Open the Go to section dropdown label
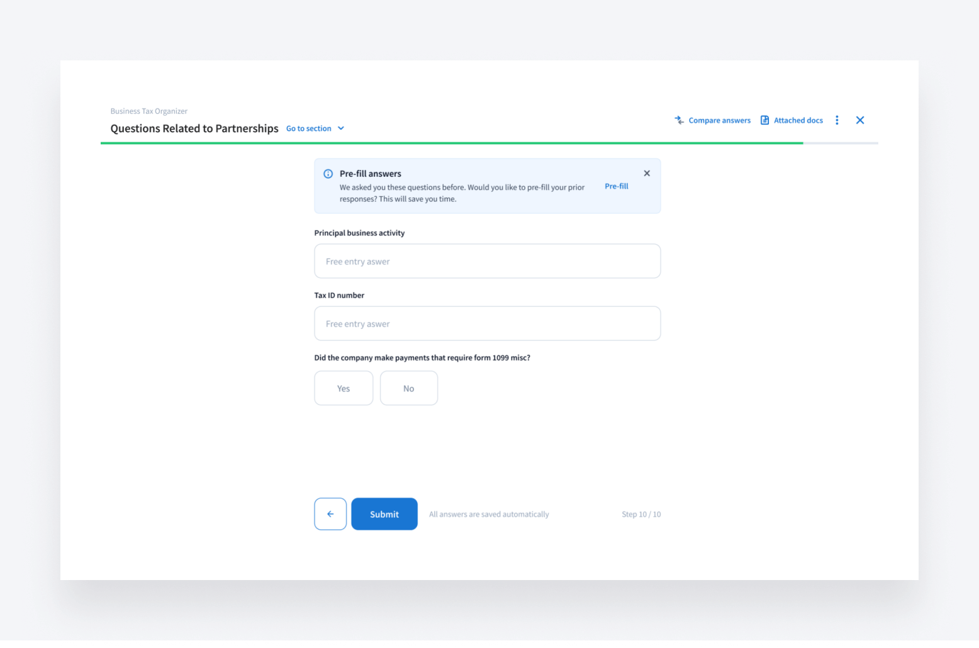The width and height of the screenshot is (979, 648). 308,128
